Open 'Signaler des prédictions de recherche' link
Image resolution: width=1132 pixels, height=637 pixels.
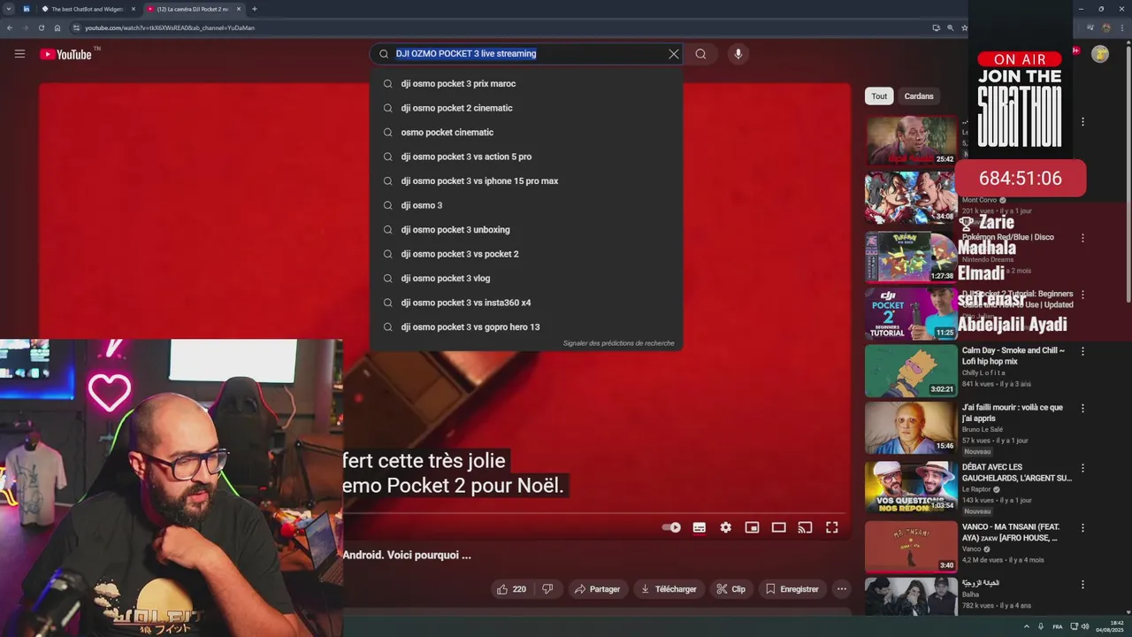[x=618, y=343]
